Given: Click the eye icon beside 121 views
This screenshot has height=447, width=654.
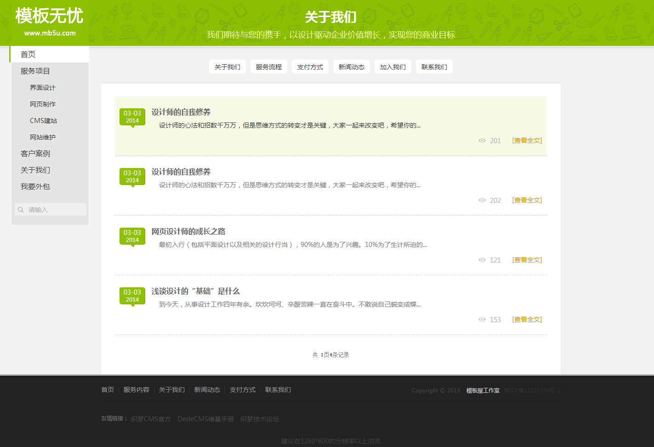Looking at the screenshot, I should tap(482, 260).
